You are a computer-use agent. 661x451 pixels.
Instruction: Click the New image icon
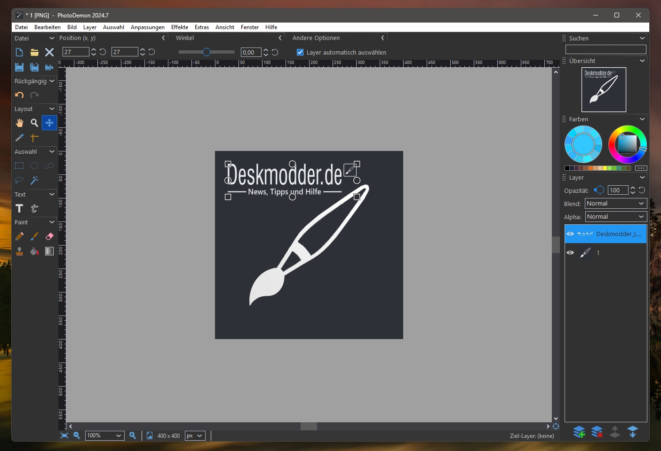pyautogui.click(x=19, y=52)
